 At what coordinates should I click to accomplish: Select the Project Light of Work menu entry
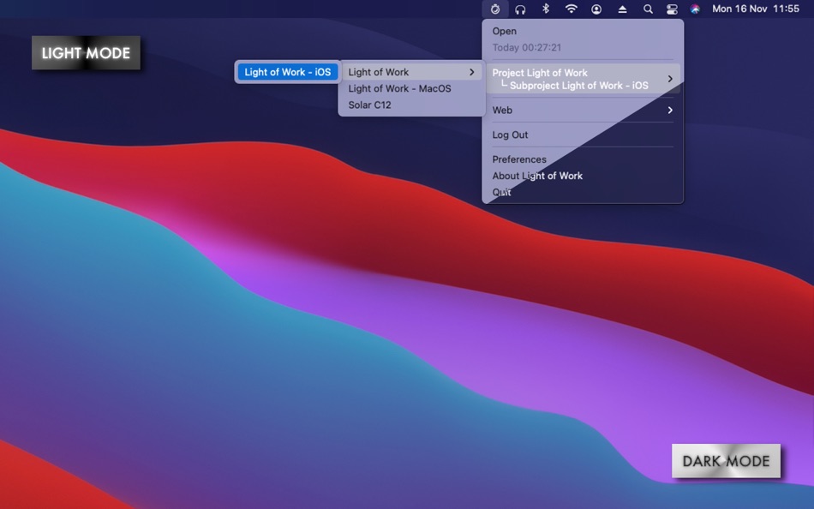pos(583,79)
